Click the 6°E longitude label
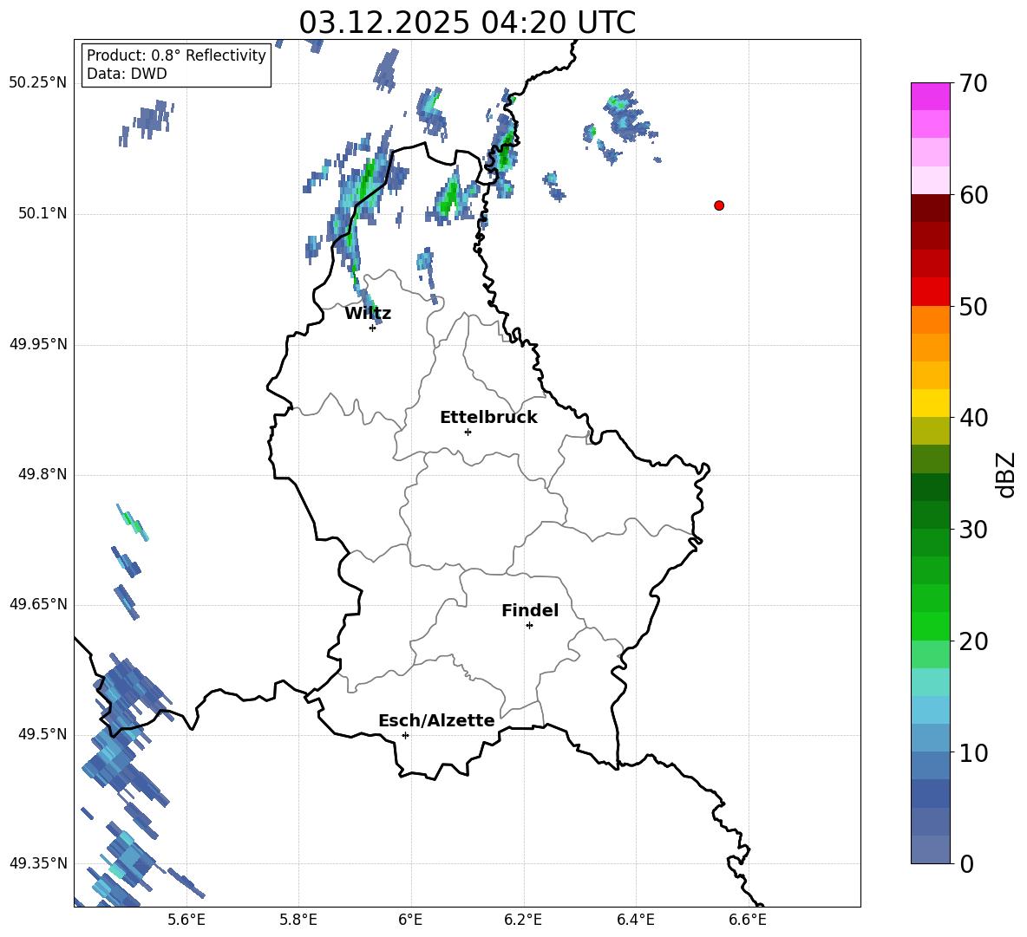Screen dimensions: 1027x937 click(x=410, y=920)
